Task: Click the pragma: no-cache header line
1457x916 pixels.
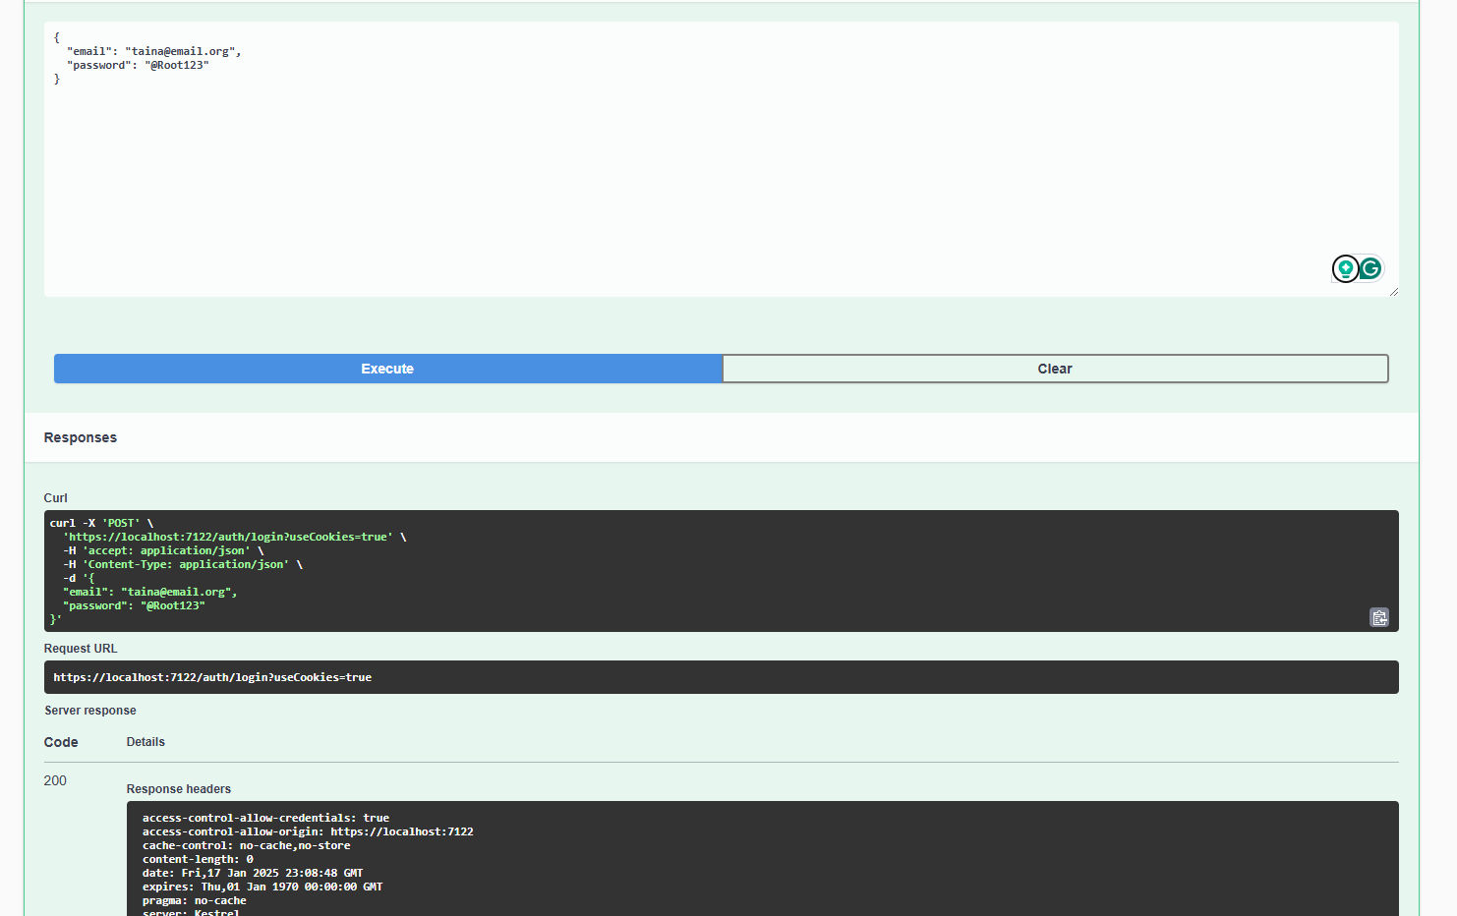Action: click(195, 900)
